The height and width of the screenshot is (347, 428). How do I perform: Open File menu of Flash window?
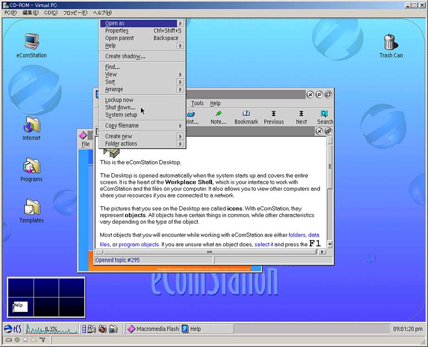(85, 144)
